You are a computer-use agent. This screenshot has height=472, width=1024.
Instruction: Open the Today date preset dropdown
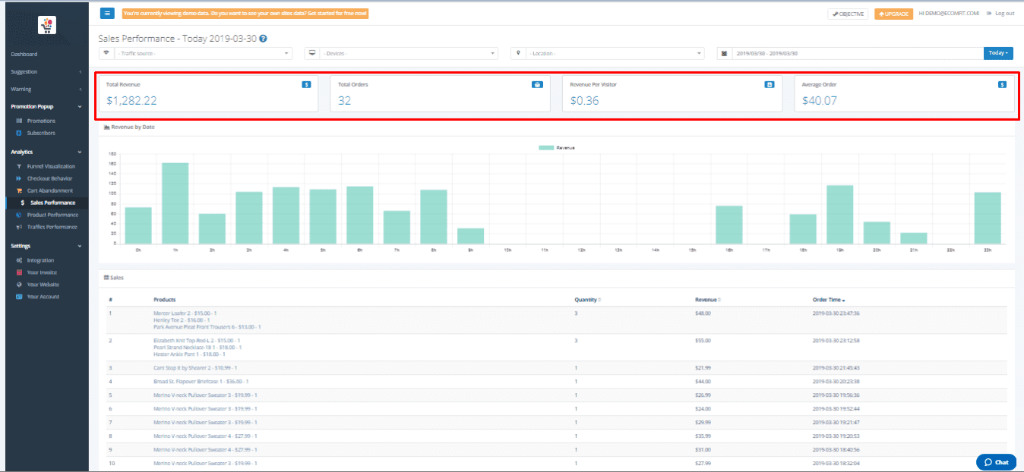(998, 53)
